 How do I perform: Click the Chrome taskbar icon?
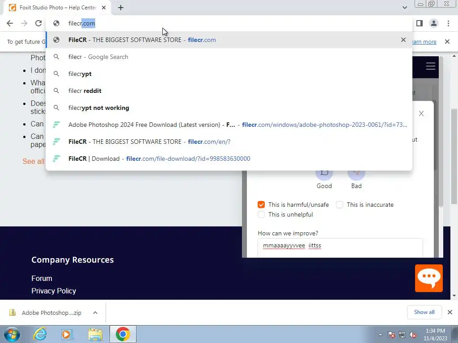(123, 334)
